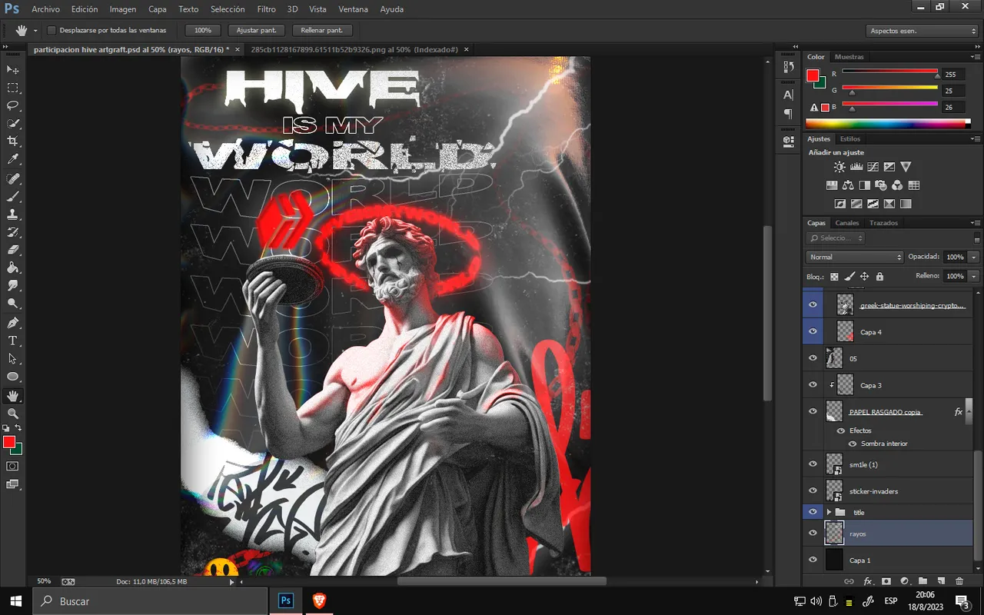Open the layer filter type dropdown
Viewport: 984px width, 615px height.
coord(836,238)
